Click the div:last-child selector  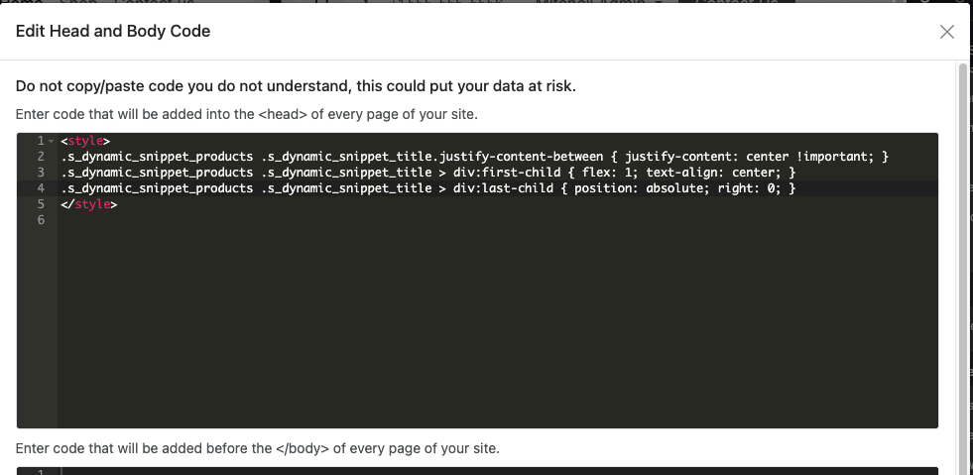point(492,188)
